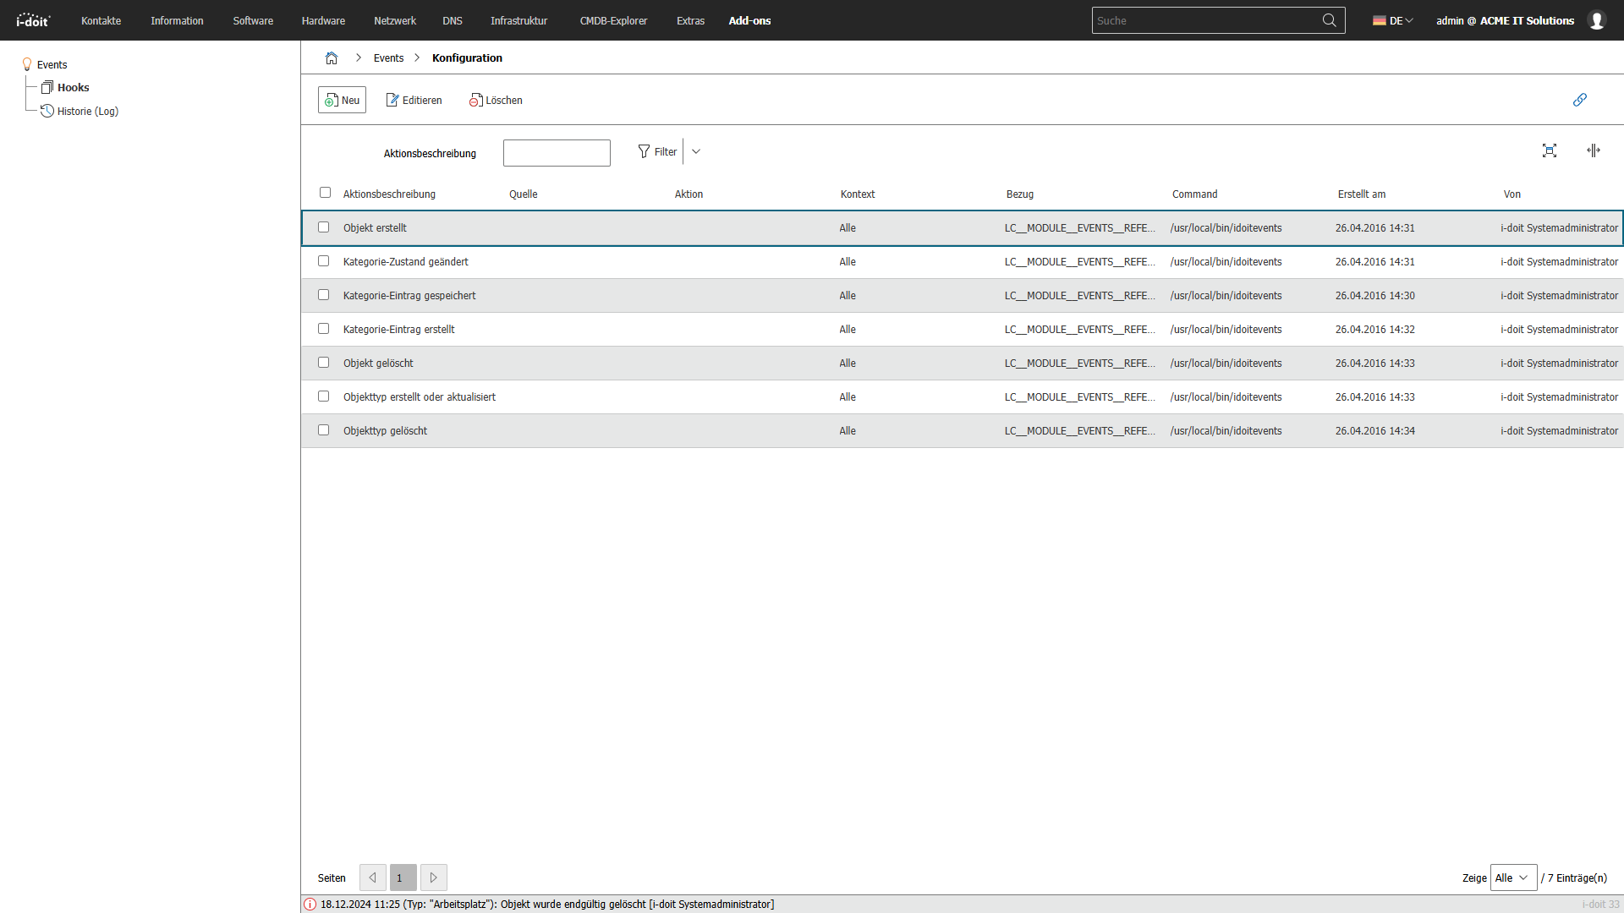Screen dimensions: 1624x913
Task: Check the Kategorie-Eintrag erstellt row checkbox
Action: 323,328
